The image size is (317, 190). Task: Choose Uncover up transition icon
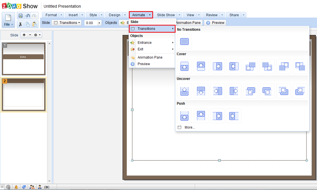[x=184, y=91]
